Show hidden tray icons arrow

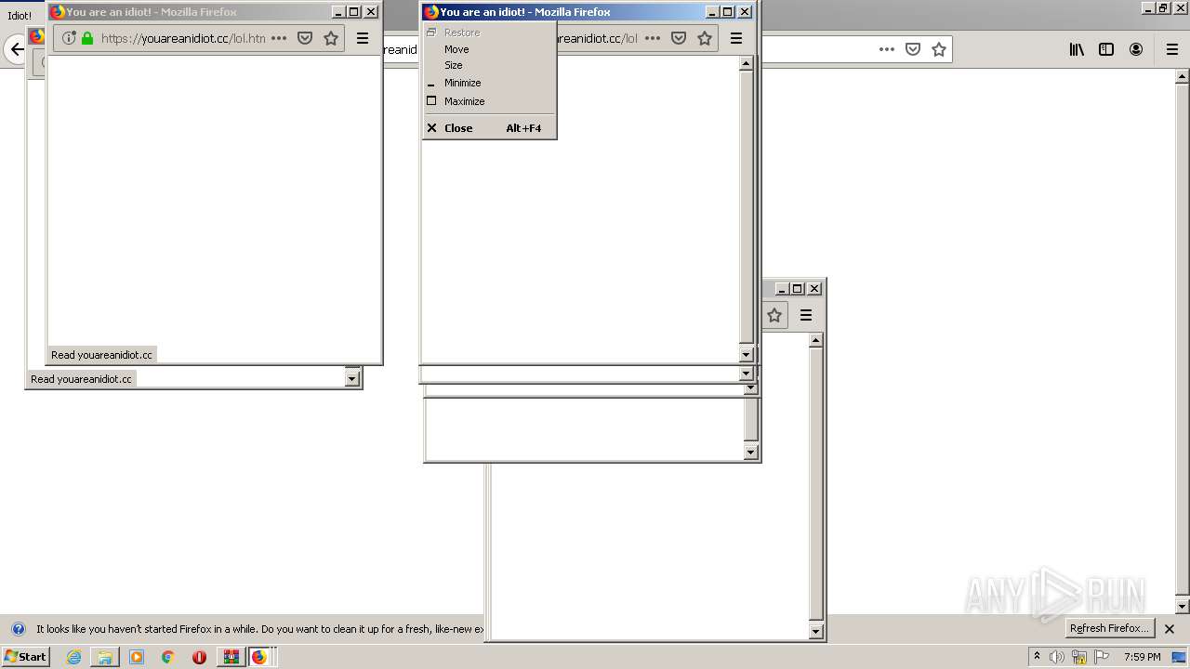point(1037,657)
